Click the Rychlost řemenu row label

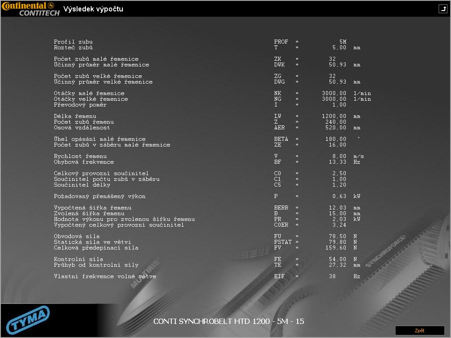[80, 156]
